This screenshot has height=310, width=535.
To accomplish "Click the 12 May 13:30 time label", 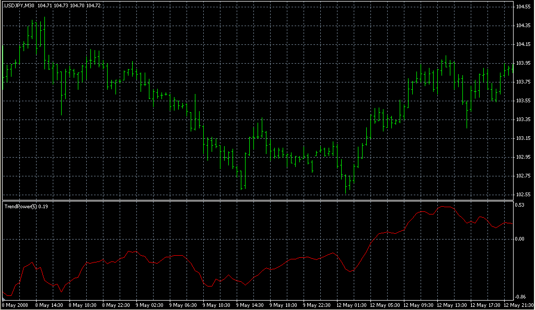I will (x=452, y=305).
